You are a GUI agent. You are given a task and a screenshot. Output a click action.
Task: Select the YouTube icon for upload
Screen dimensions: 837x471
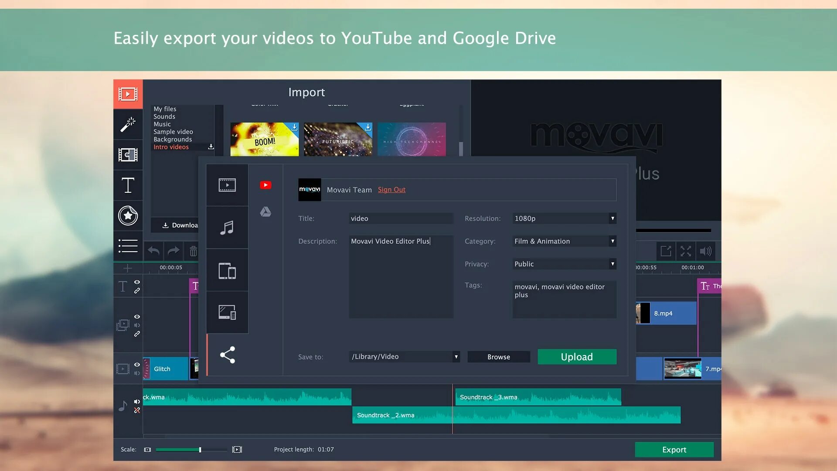coord(265,184)
